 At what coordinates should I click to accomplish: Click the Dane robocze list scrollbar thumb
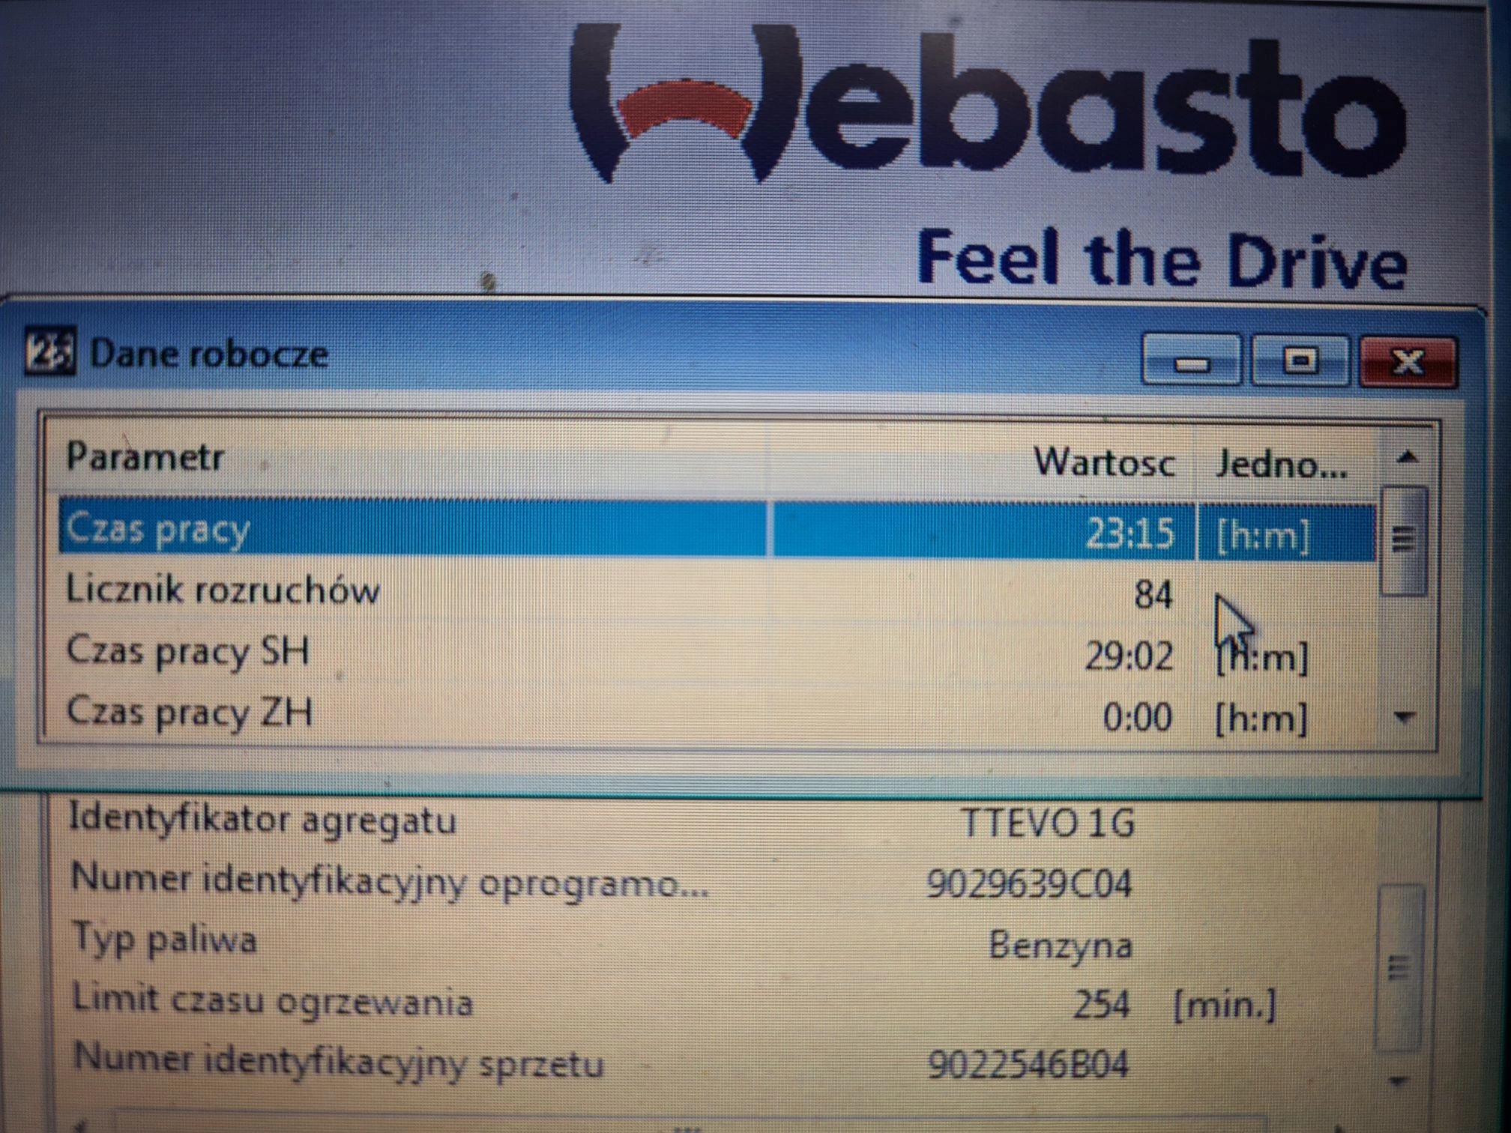coord(1404,540)
